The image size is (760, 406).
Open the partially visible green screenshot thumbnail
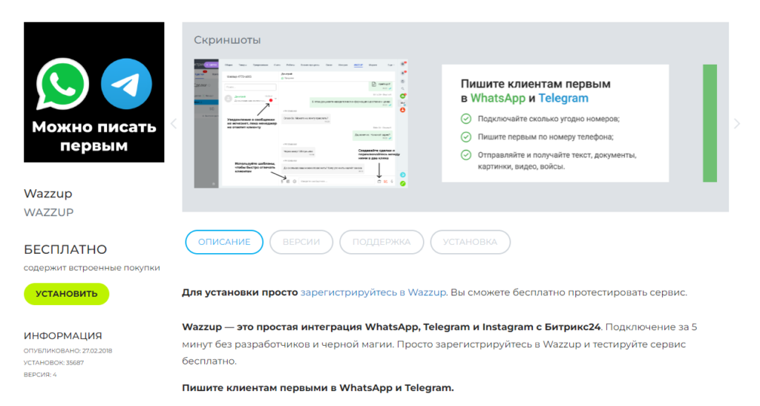pos(709,123)
